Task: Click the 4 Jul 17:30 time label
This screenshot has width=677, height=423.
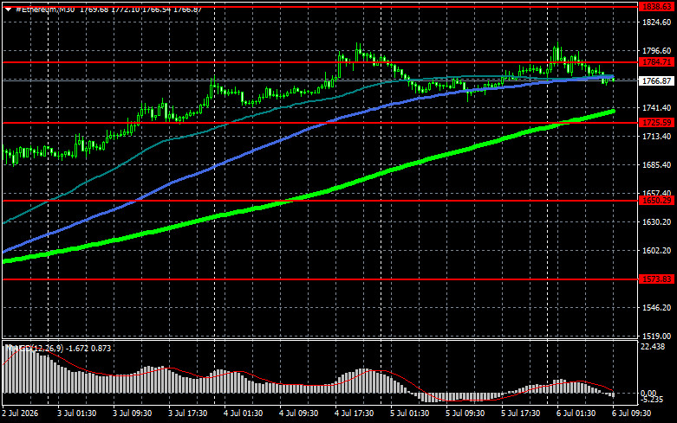Action: coord(354,413)
